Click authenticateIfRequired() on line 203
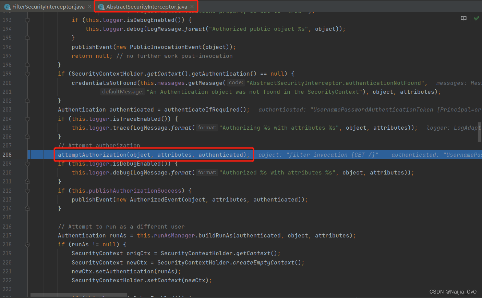Screen dimensions: 482x298 pos(205,109)
